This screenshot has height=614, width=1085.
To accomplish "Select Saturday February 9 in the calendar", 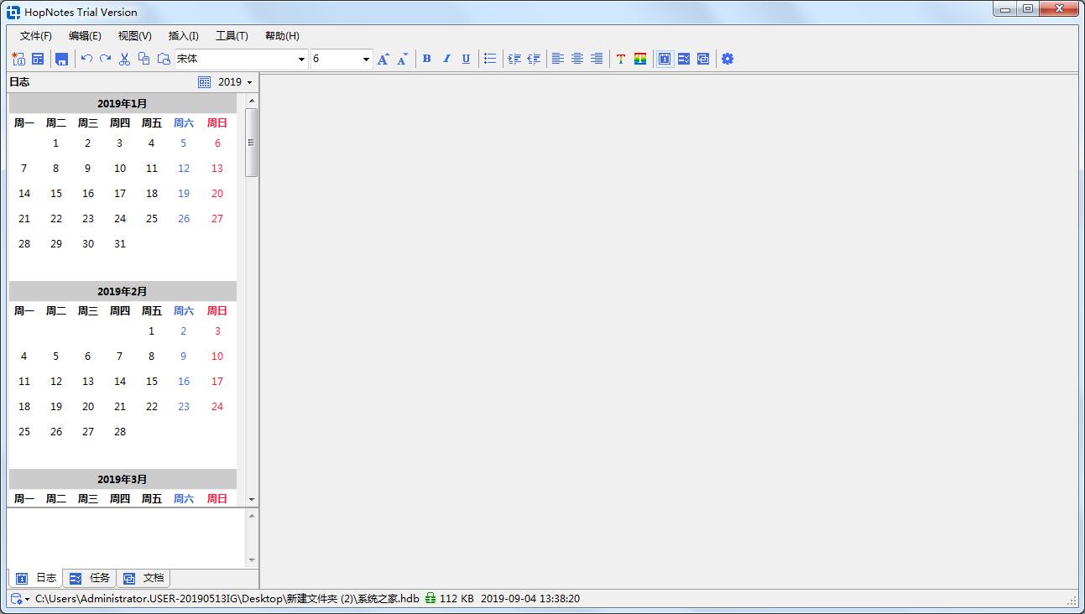I will (x=184, y=356).
